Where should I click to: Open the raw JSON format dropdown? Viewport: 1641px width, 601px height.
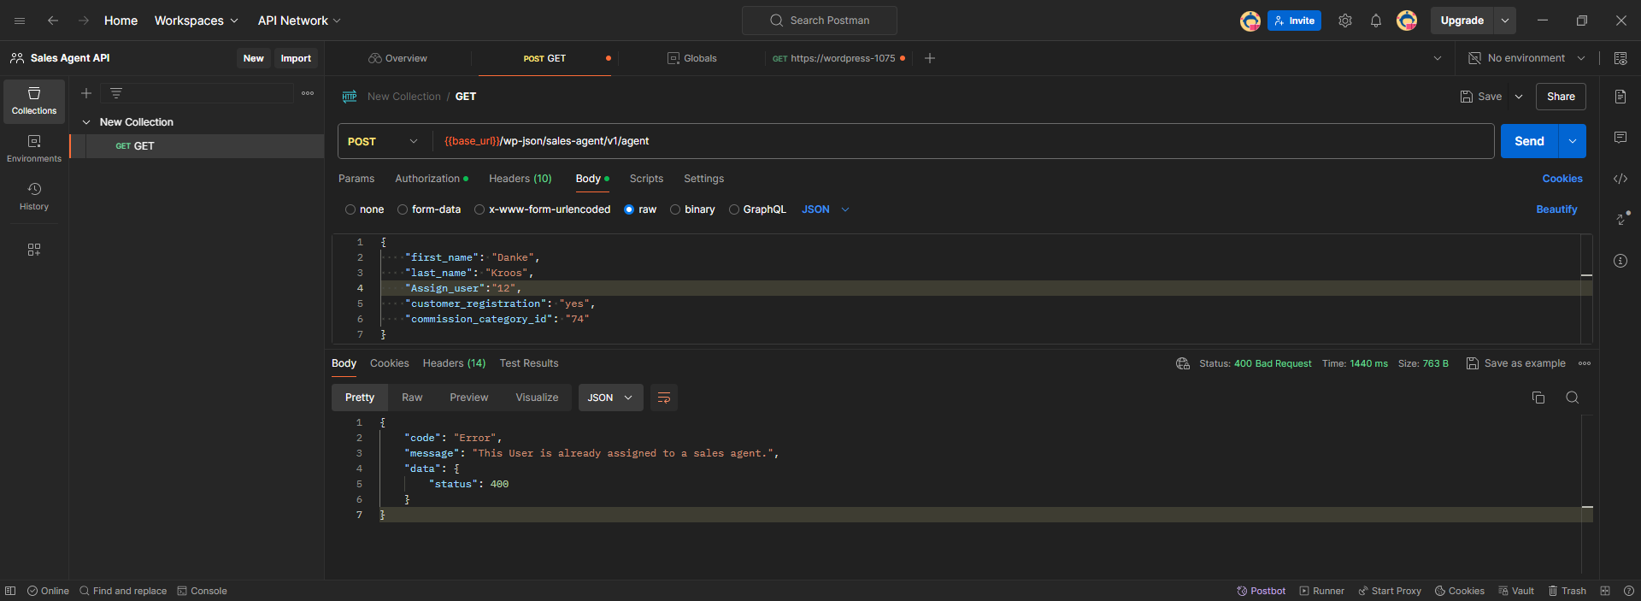coord(826,209)
